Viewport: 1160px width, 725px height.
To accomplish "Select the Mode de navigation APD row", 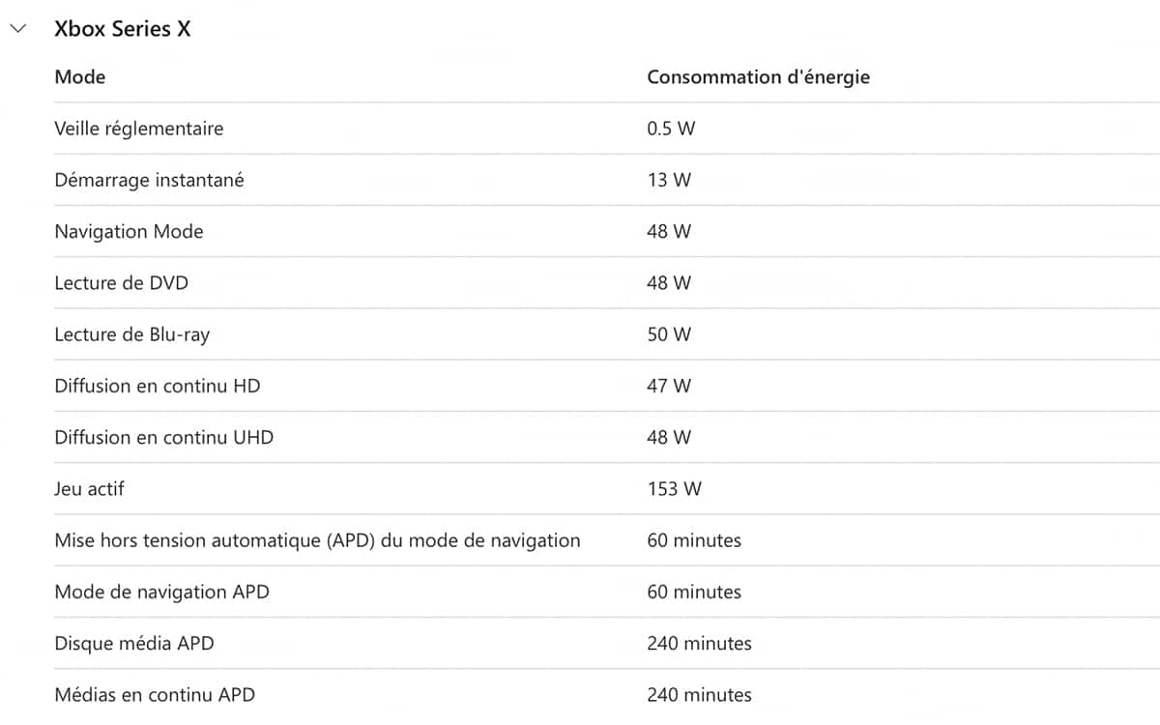I will pyautogui.click(x=161, y=592).
